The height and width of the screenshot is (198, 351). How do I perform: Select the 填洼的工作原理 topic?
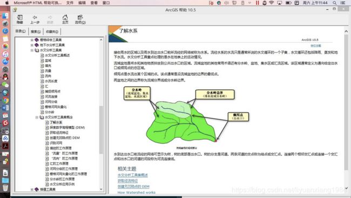[60, 148]
